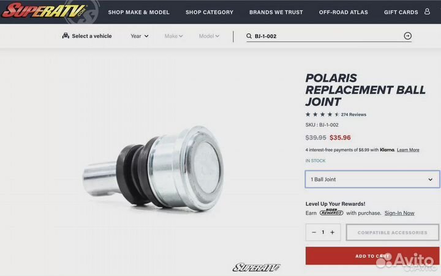Click the SuperATV watermark below product image
This screenshot has width=441, height=276.
tap(256, 267)
